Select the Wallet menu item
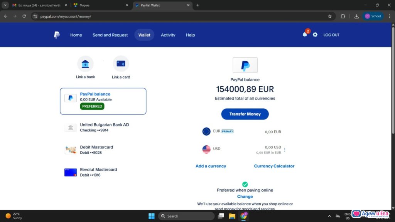 [x=144, y=35]
